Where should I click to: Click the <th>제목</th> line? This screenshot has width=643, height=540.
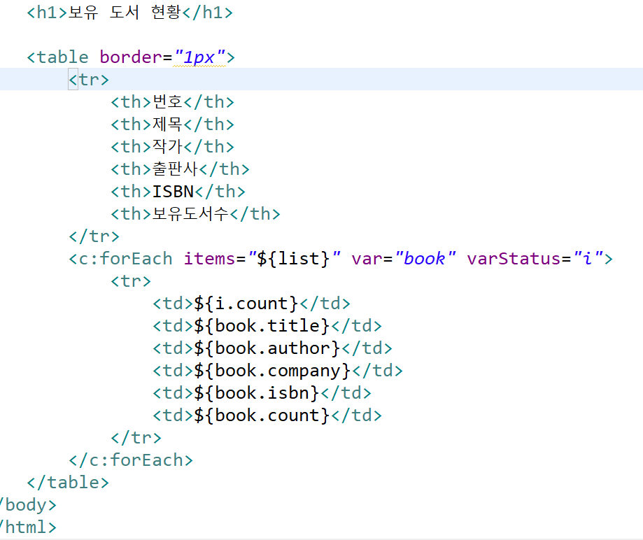tap(172, 125)
